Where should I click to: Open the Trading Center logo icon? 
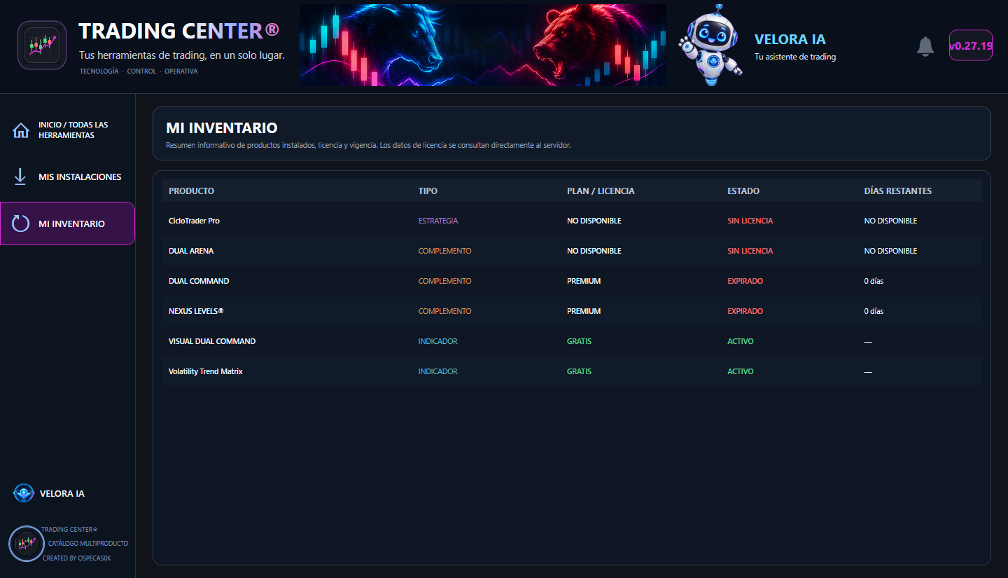42,45
